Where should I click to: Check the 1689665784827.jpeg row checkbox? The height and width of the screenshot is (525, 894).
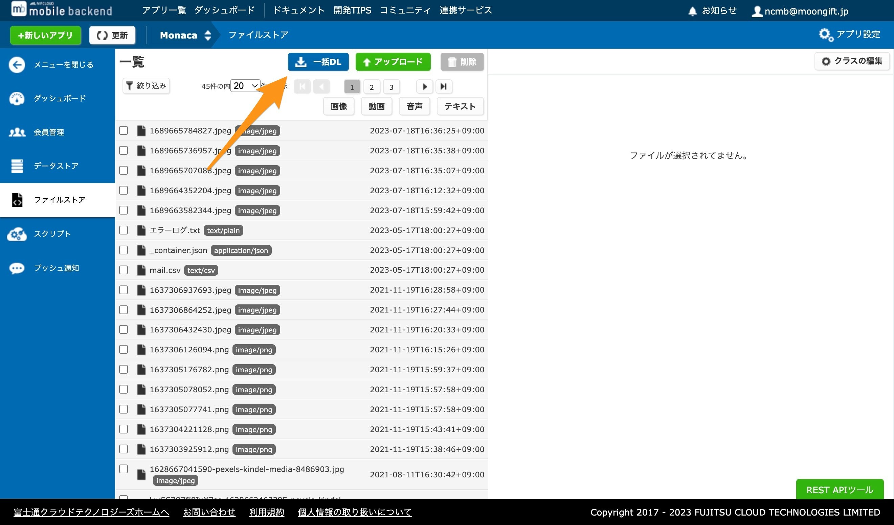pos(124,130)
